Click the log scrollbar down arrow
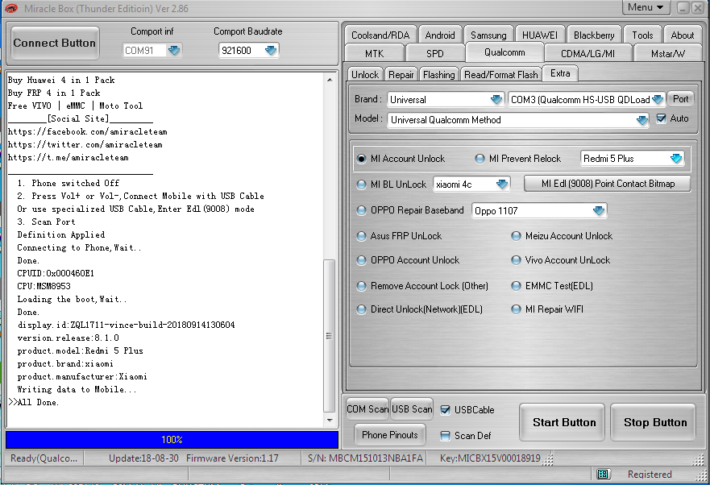Screen dimensions: 710x485 [x=330, y=421]
